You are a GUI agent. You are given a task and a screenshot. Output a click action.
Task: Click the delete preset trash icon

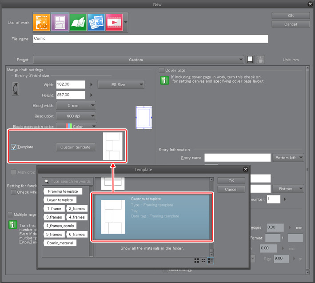pos(260,60)
